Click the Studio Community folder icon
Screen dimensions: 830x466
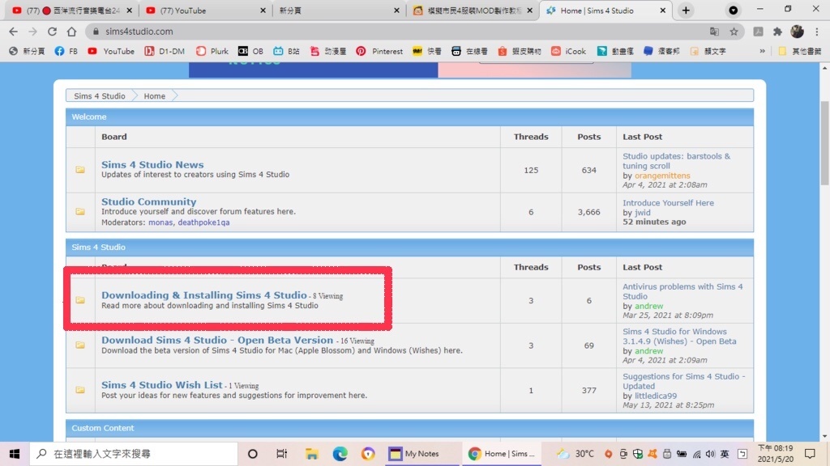pos(80,211)
